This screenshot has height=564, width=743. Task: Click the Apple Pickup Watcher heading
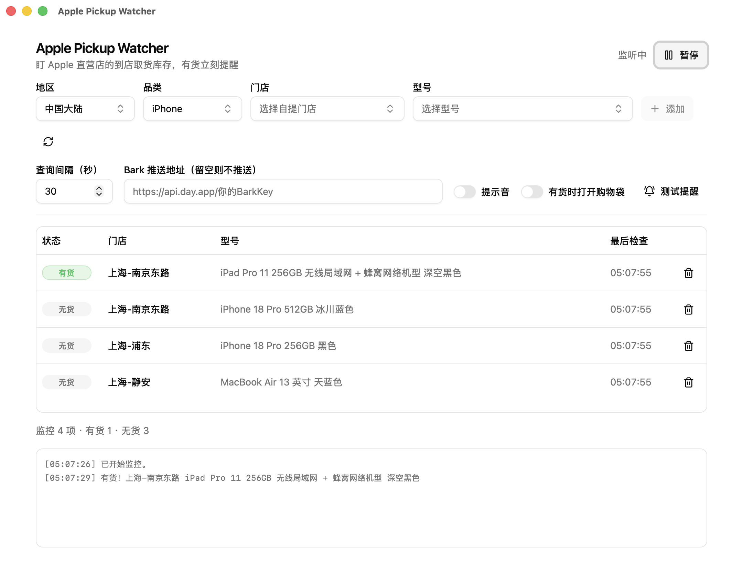(x=102, y=48)
